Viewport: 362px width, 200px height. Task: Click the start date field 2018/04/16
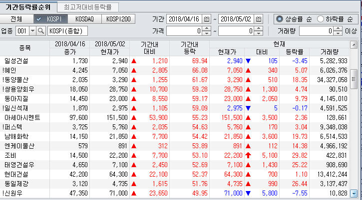pos(184,19)
